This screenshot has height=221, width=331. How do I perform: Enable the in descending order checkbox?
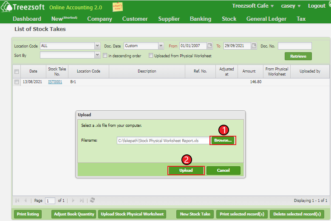(105, 55)
